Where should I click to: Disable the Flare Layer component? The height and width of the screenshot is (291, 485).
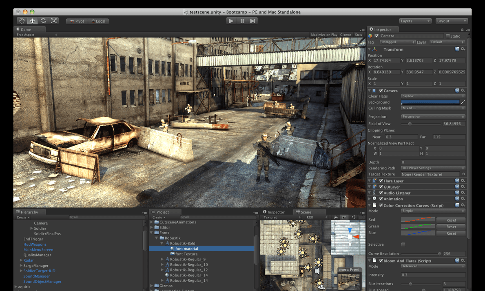[x=381, y=181]
